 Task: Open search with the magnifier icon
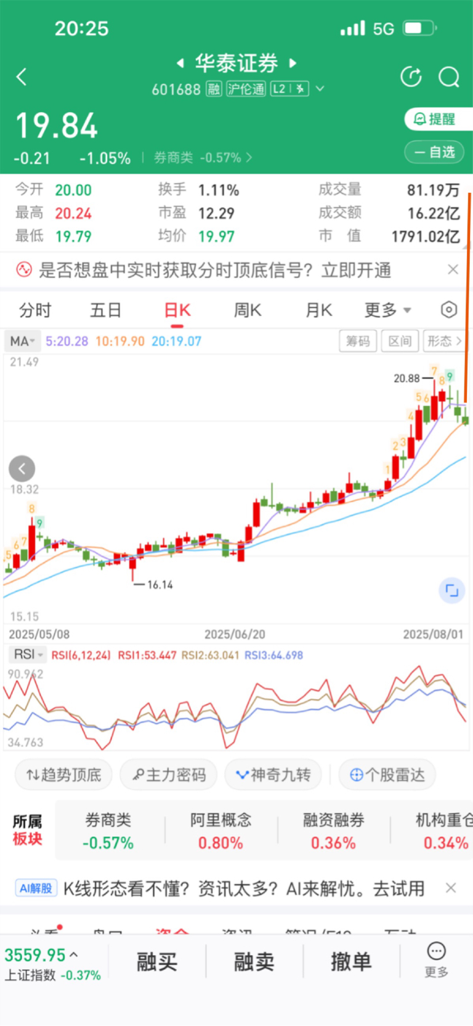(x=449, y=77)
